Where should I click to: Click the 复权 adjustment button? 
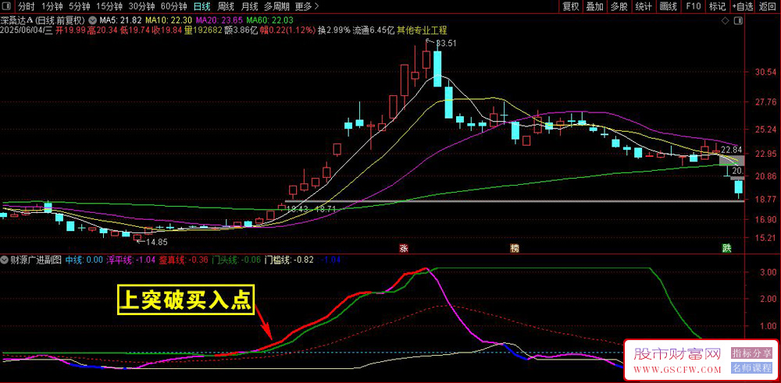pyautogui.click(x=570, y=6)
